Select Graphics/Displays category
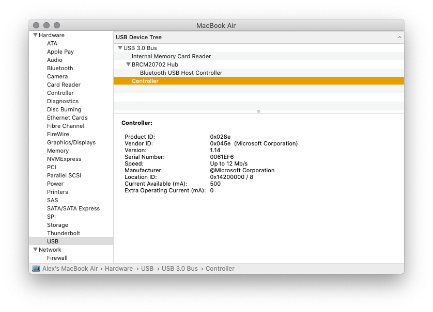Viewport: 433px width, 312px height. [x=71, y=142]
